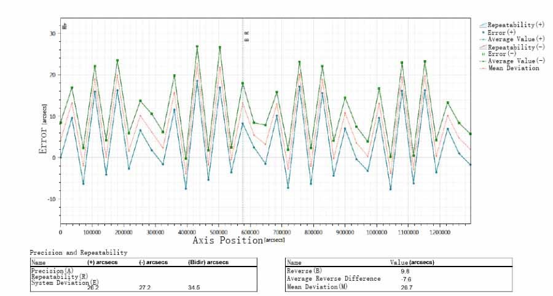Click the marker label at chart's top-left corner
This screenshot has height=296, width=553.
[64, 26]
